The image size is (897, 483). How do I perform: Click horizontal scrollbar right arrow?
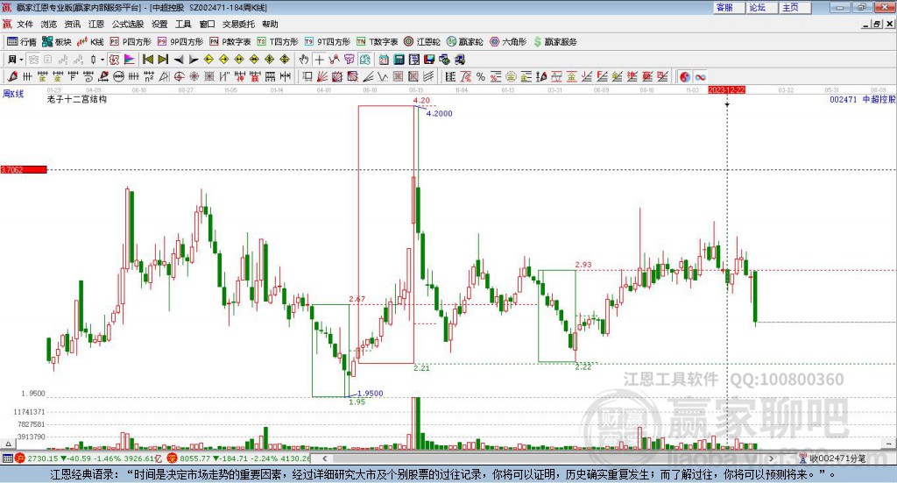pos(771,458)
